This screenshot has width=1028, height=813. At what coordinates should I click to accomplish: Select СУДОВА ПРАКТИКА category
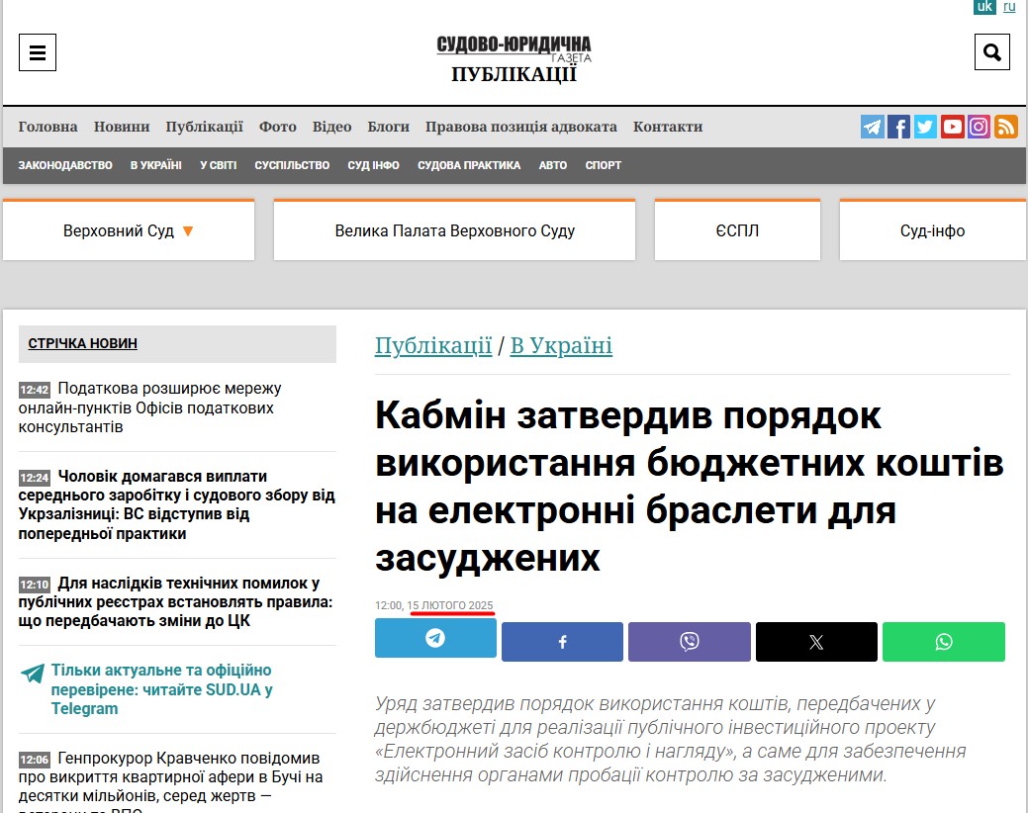point(469,165)
